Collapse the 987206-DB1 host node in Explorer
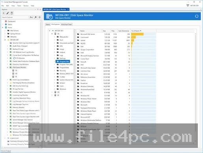The height and width of the screenshot is (153, 203). coord(5,40)
